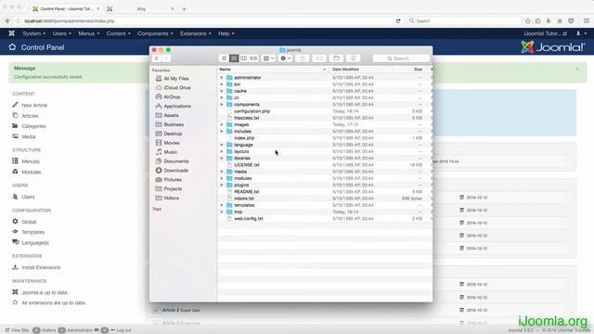Viewport: 594px width, 334px height.
Task: Expand the templates folder triangle
Action: [x=222, y=205]
